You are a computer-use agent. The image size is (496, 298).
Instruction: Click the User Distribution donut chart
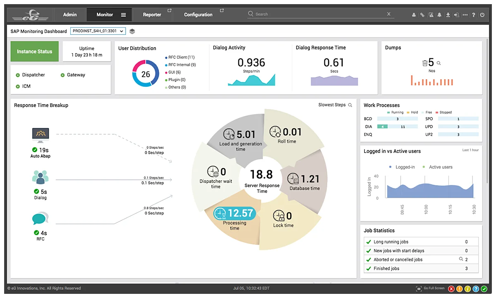[145, 74]
